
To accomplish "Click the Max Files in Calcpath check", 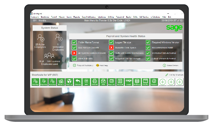I will click(x=74, y=47).
